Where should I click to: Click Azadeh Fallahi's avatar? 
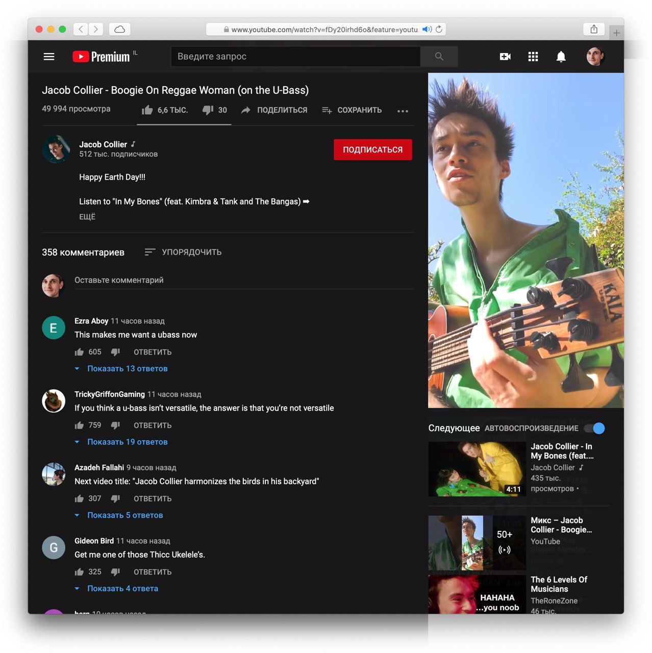point(54,474)
